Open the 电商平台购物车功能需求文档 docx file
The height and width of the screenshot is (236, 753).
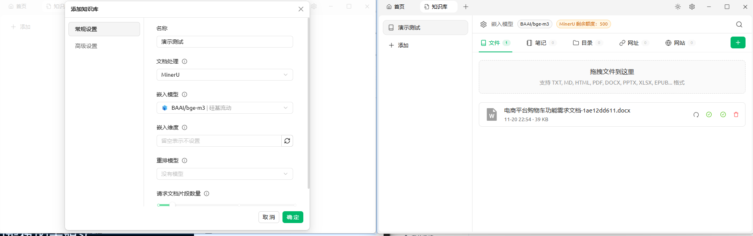pyautogui.click(x=567, y=111)
